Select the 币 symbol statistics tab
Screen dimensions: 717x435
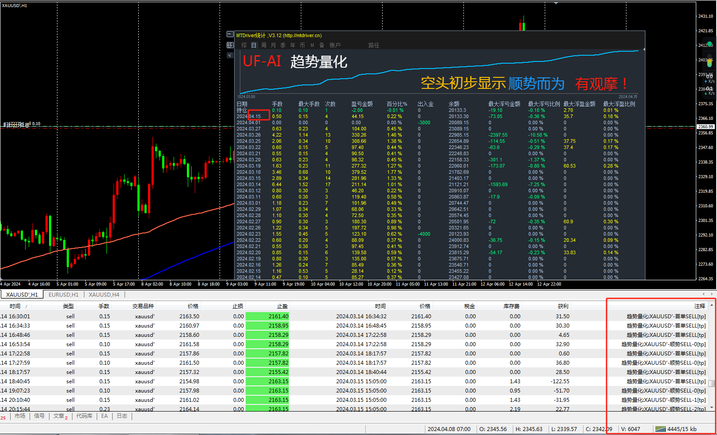[x=302, y=45]
